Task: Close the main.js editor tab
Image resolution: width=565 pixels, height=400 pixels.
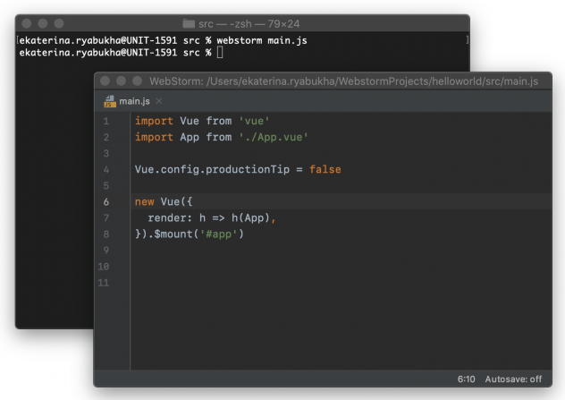Action: point(159,102)
